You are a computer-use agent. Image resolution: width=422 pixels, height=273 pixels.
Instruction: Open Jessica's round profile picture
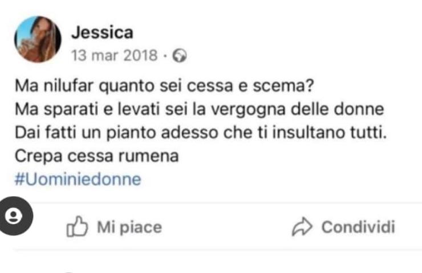coord(38,39)
